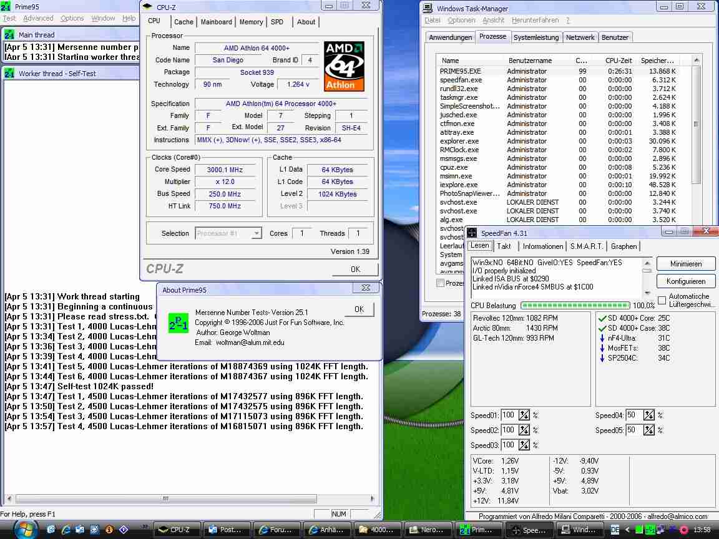Expand hidden system tray icons arrow
The image size is (719, 539).
[x=627, y=530]
